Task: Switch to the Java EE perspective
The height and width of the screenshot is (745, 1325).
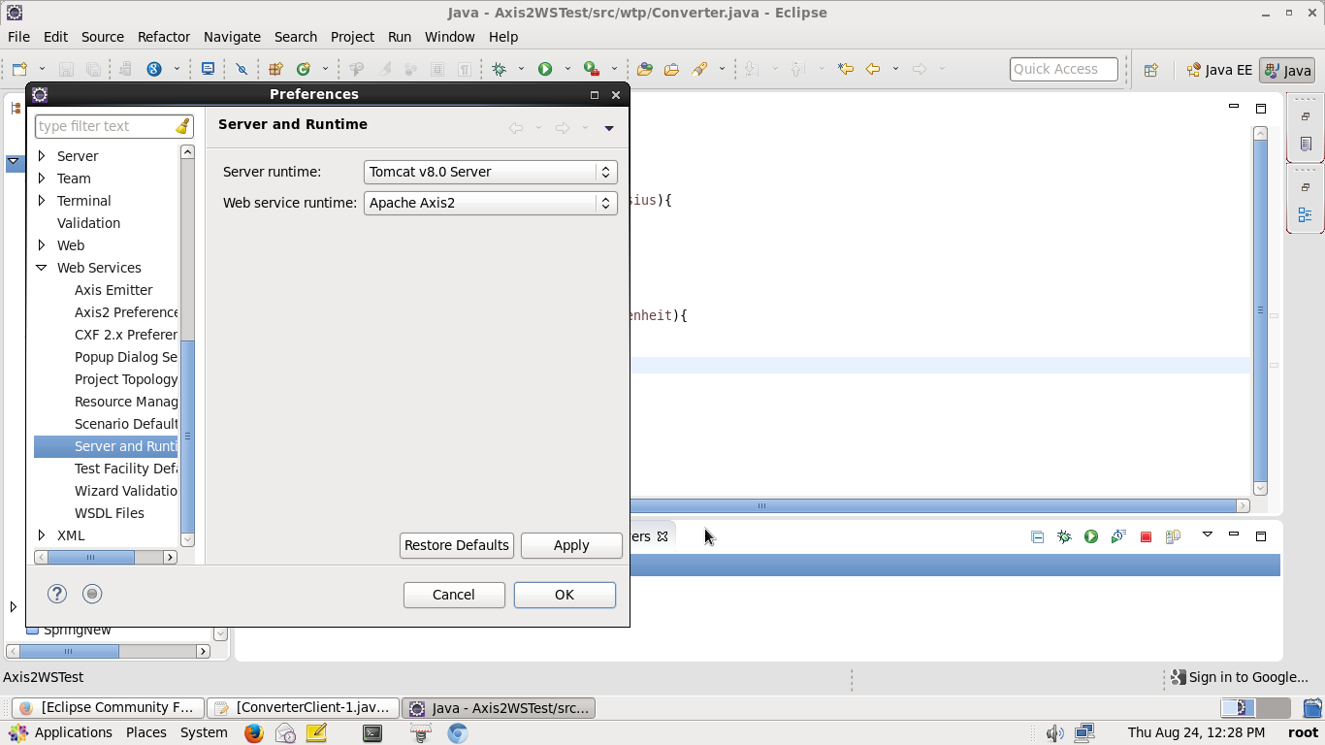Action: point(1219,70)
